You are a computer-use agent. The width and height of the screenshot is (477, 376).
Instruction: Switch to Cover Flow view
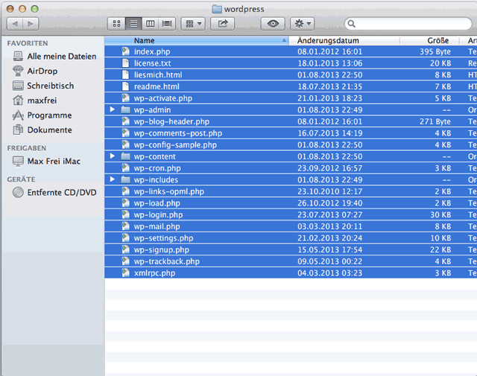167,24
